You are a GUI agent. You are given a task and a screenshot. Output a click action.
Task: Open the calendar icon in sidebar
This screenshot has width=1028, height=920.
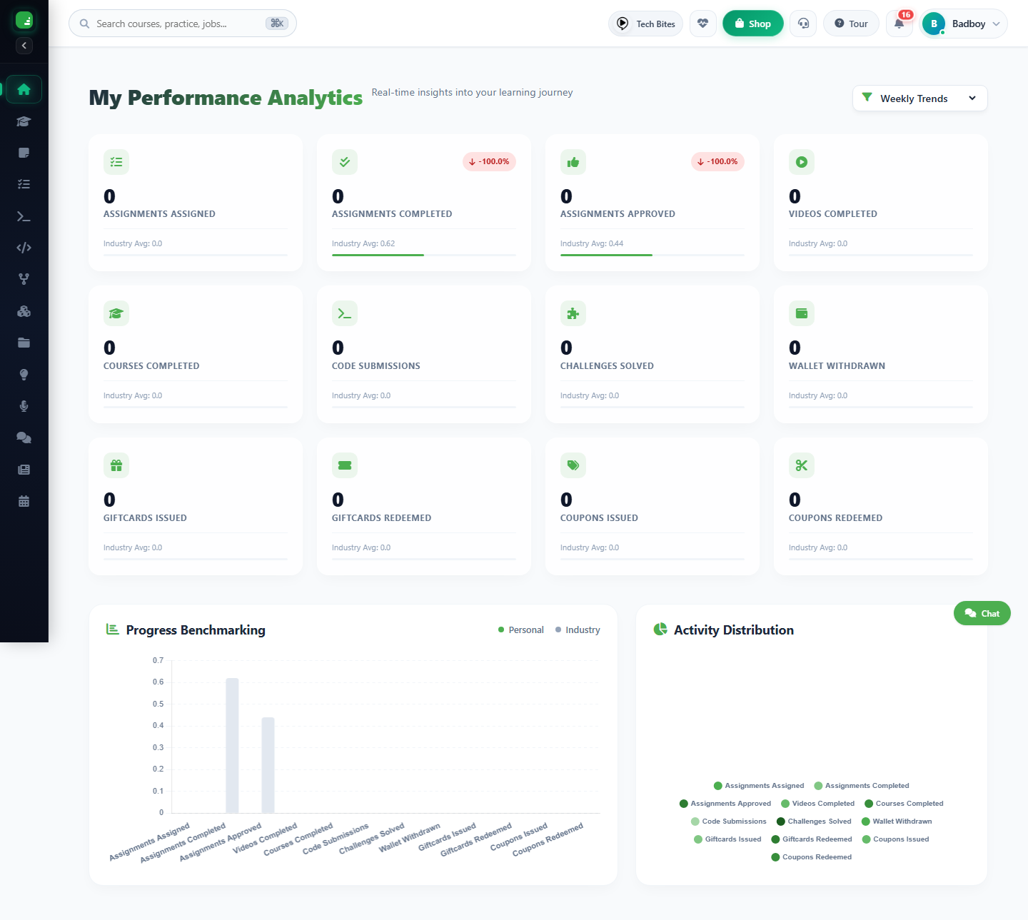[24, 501]
